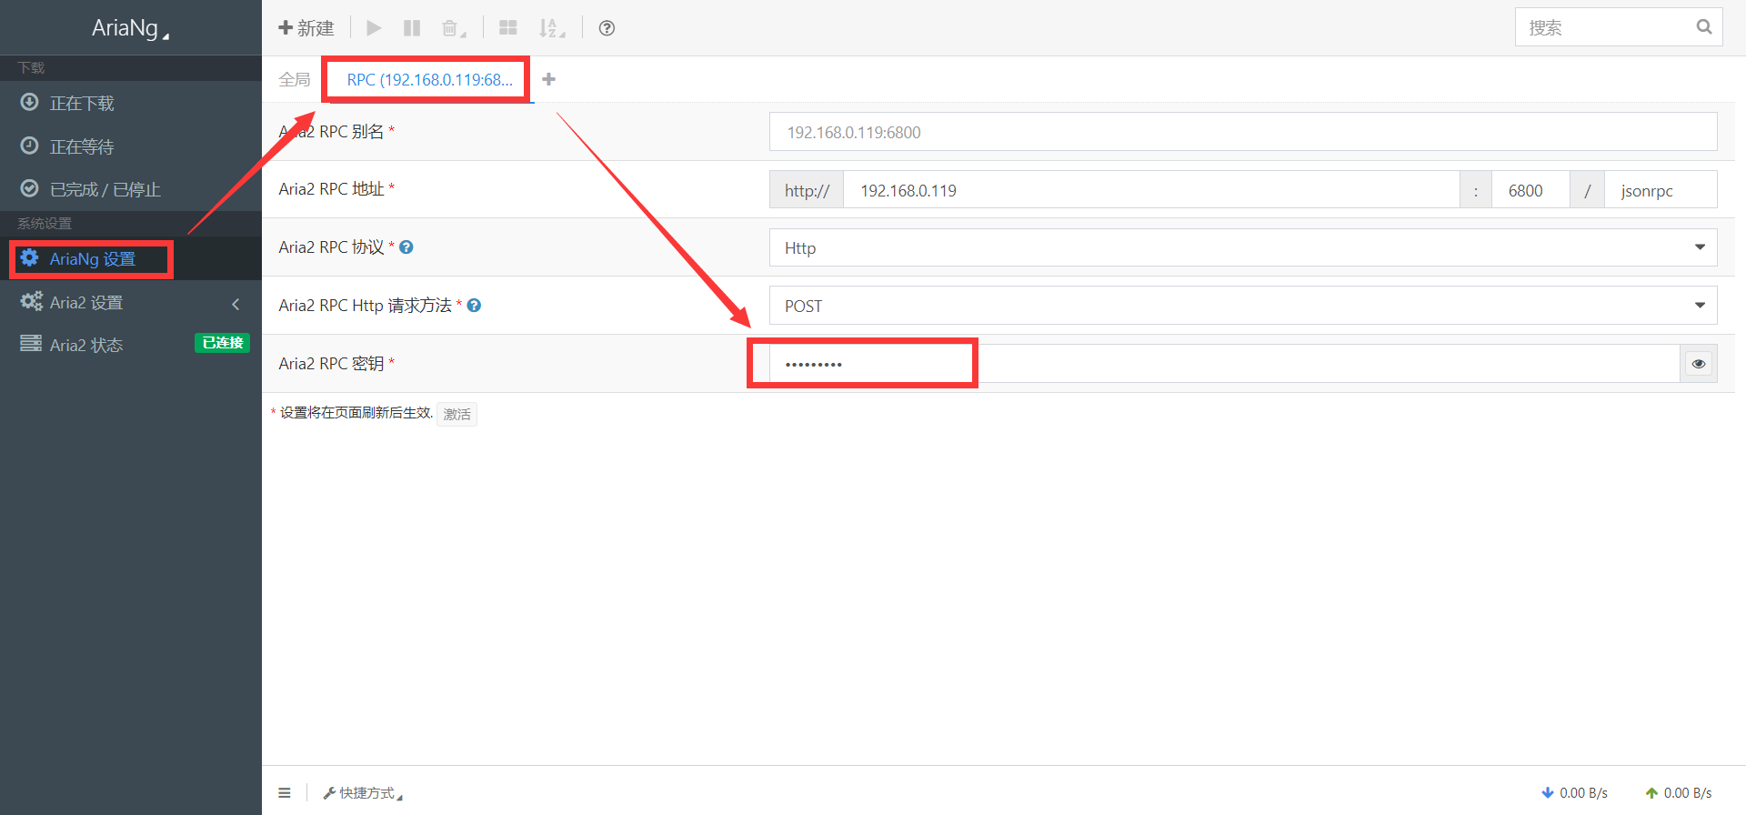Click the search magnifier icon
The height and width of the screenshot is (815, 1746).
point(1704,27)
